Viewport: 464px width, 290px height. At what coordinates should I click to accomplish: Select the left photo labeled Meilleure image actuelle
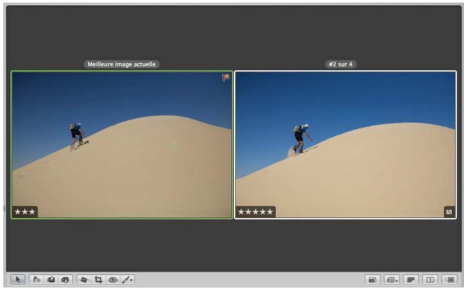click(122, 145)
